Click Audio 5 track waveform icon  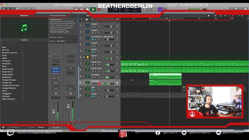pos(88,44)
